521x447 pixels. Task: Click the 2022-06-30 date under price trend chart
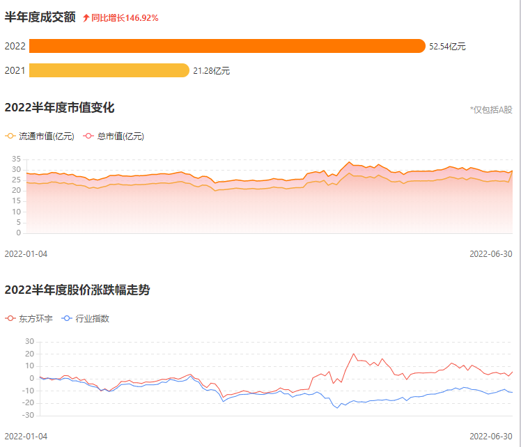[x=491, y=436]
